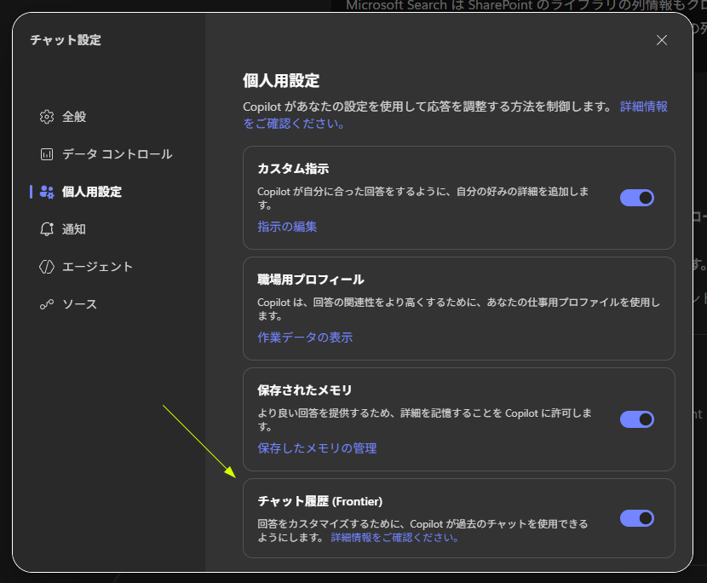
Task: Click the gear icon beside 全般
Action: 47,117
